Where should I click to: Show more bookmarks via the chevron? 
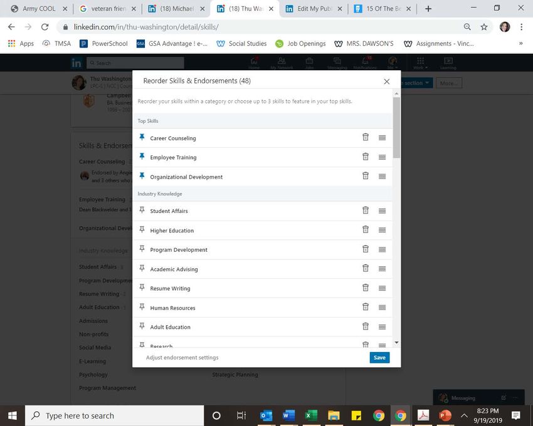click(x=520, y=43)
